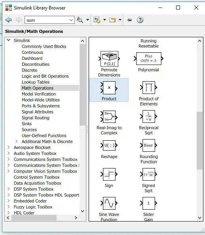The image size is (205, 235).
Task: Expand the HDL Coder node
Action: (9, 213)
